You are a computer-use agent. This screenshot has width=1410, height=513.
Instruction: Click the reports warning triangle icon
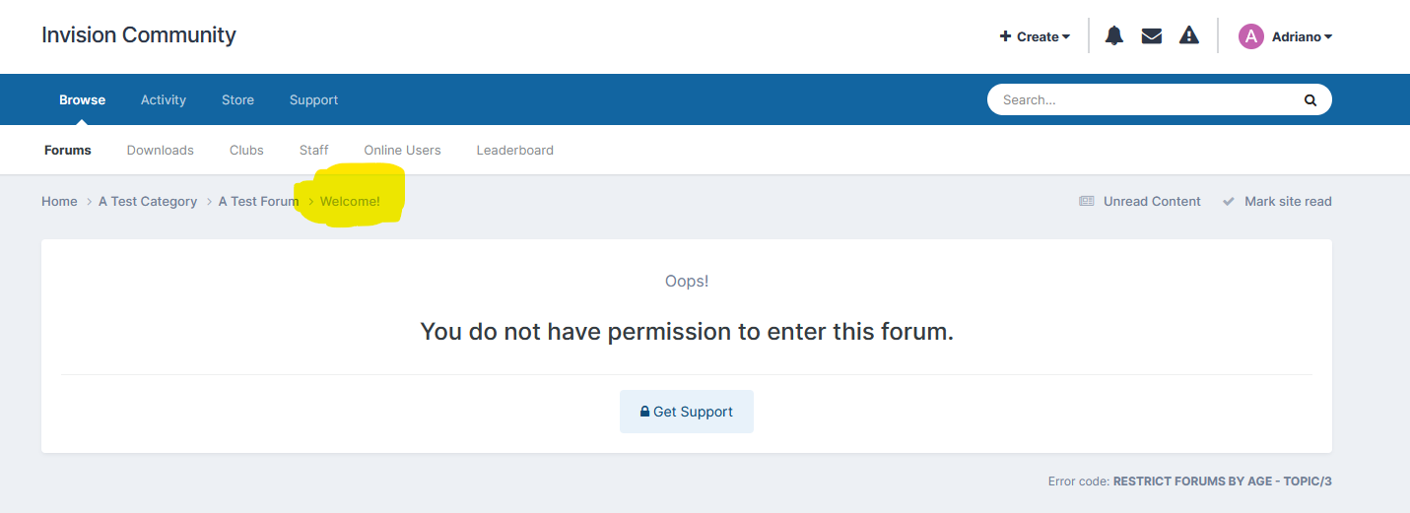pos(1189,36)
